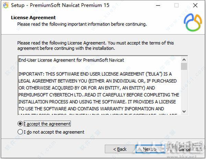Click the greyed-out maximize window button
This screenshot has height=159, width=206.
tap(176, 5)
